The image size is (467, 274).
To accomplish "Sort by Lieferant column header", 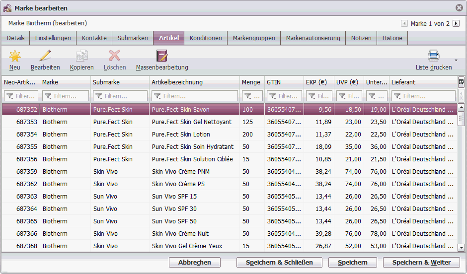I will tap(423, 82).
